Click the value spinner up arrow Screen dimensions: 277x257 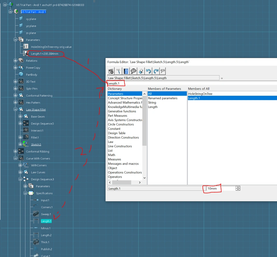click(238, 187)
